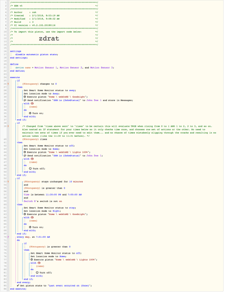Click the pink gutter marker on line 70
Screen dimensions: 225x293
[x=8, y=237]
